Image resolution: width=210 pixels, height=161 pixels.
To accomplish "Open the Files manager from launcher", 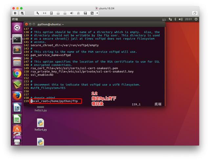I will pyautogui.click(x=17, y=62).
